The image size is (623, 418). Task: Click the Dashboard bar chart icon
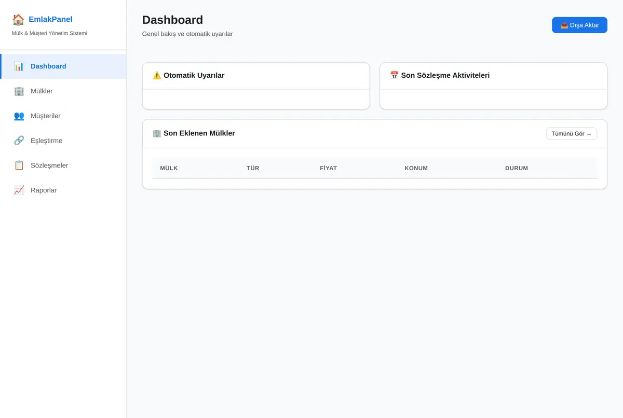point(19,66)
